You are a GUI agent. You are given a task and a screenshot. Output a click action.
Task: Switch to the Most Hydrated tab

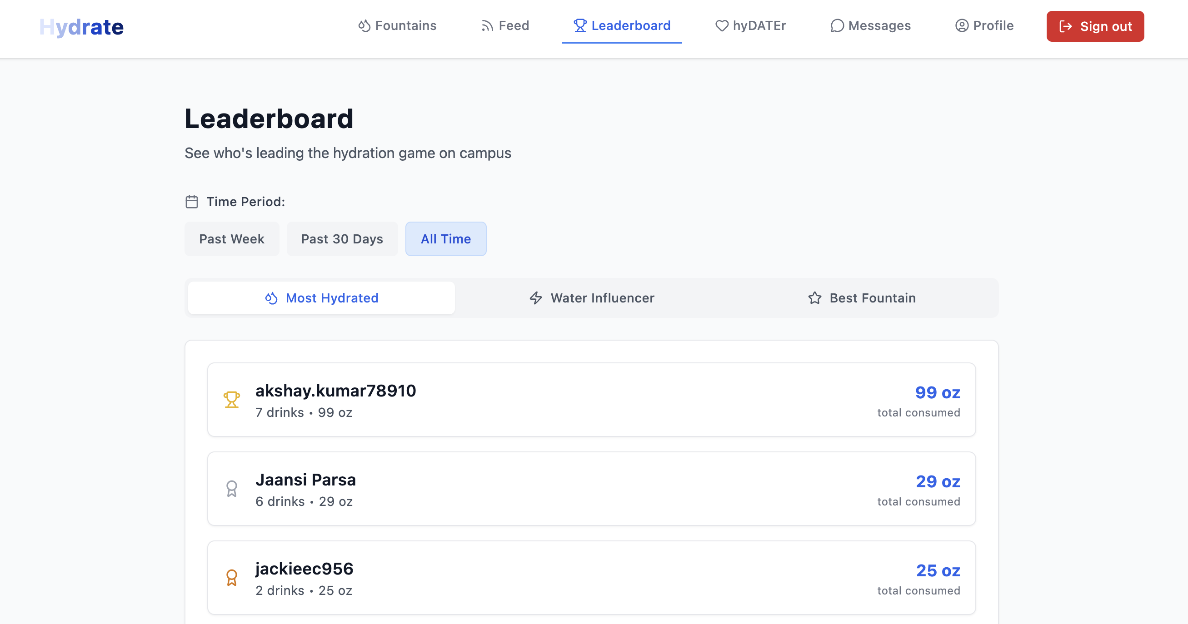[x=321, y=298]
